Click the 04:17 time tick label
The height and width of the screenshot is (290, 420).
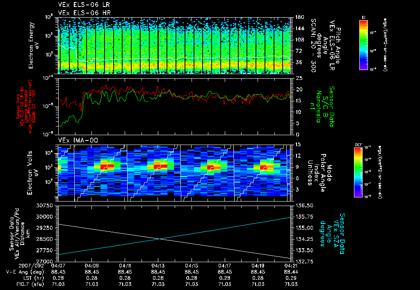(224, 266)
